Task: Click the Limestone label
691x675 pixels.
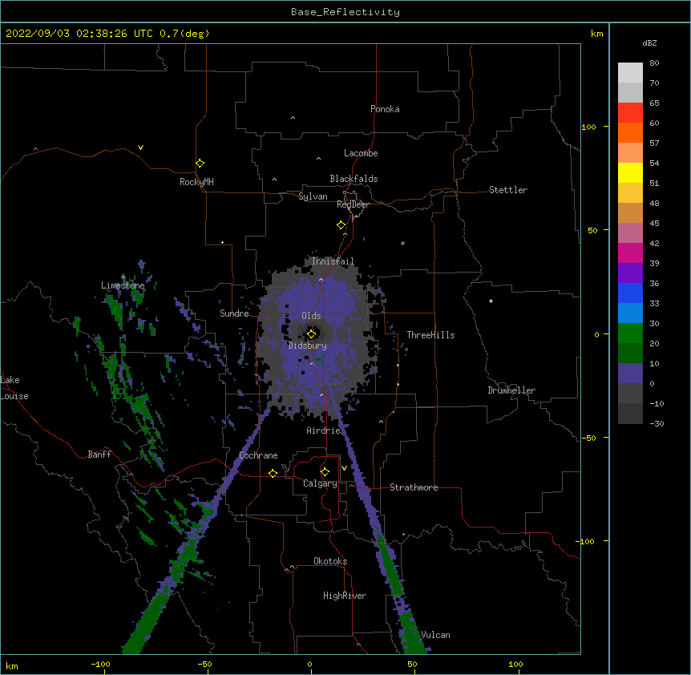Action: [x=123, y=285]
